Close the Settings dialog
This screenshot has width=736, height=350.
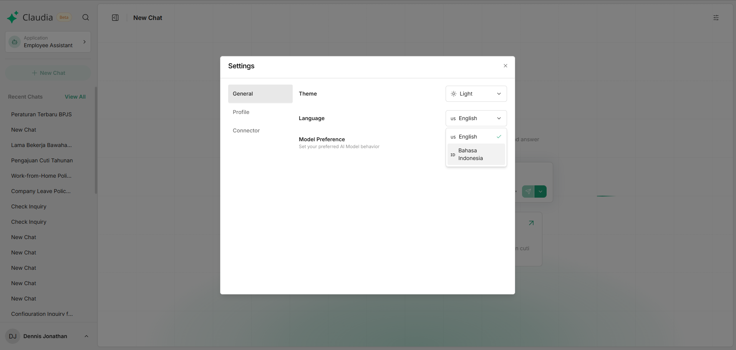click(x=505, y=66)
